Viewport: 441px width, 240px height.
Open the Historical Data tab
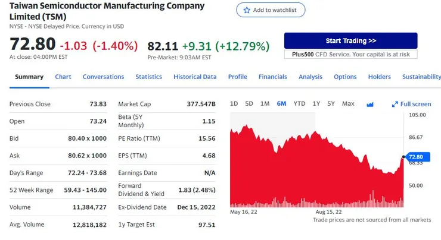pyautogui.click(x=195, y=77)
